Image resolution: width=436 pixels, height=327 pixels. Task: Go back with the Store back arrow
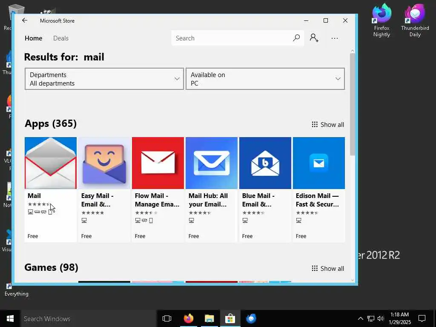point(25,20)
